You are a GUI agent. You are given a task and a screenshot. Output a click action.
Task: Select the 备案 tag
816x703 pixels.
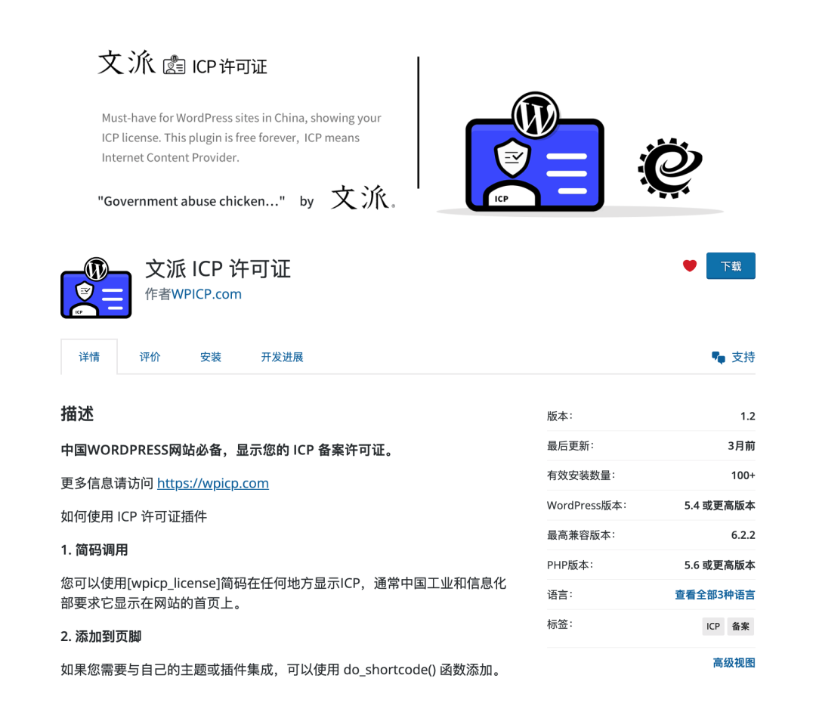pos(740,626)
